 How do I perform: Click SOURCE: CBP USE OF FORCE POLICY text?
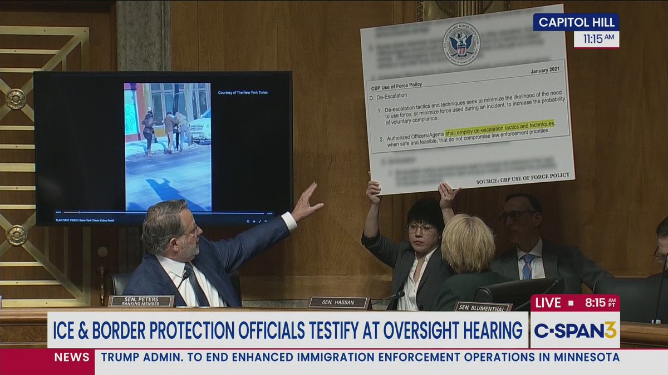[x=523, y=178]
